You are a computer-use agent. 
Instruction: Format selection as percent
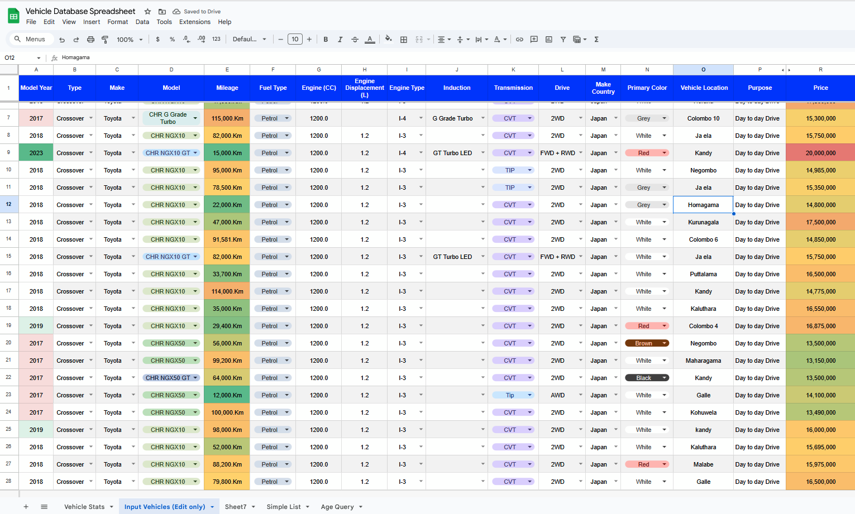[x=172, y=40]
